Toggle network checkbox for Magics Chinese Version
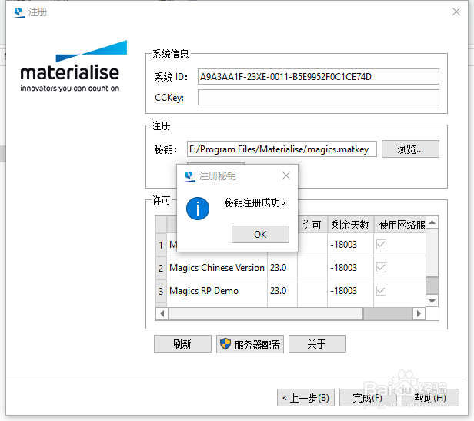Viewport: 474px width, 421px height. pos(381,267)
